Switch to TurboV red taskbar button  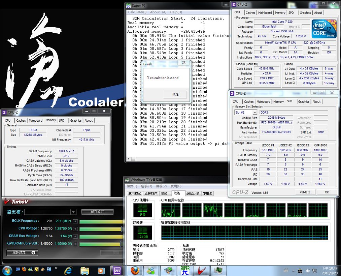pyautogui.click(x=202, y=271)
